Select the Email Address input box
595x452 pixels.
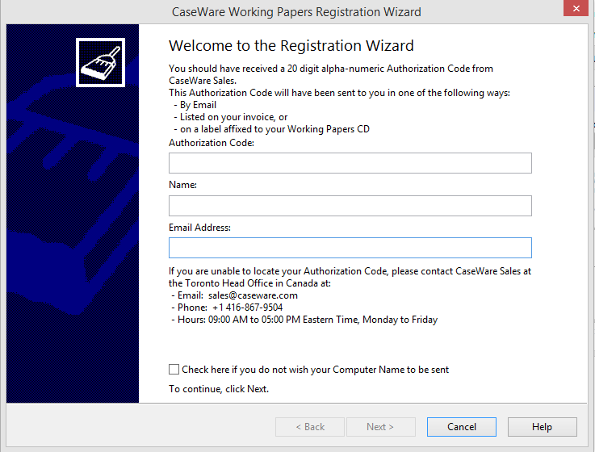pos(350,248)
